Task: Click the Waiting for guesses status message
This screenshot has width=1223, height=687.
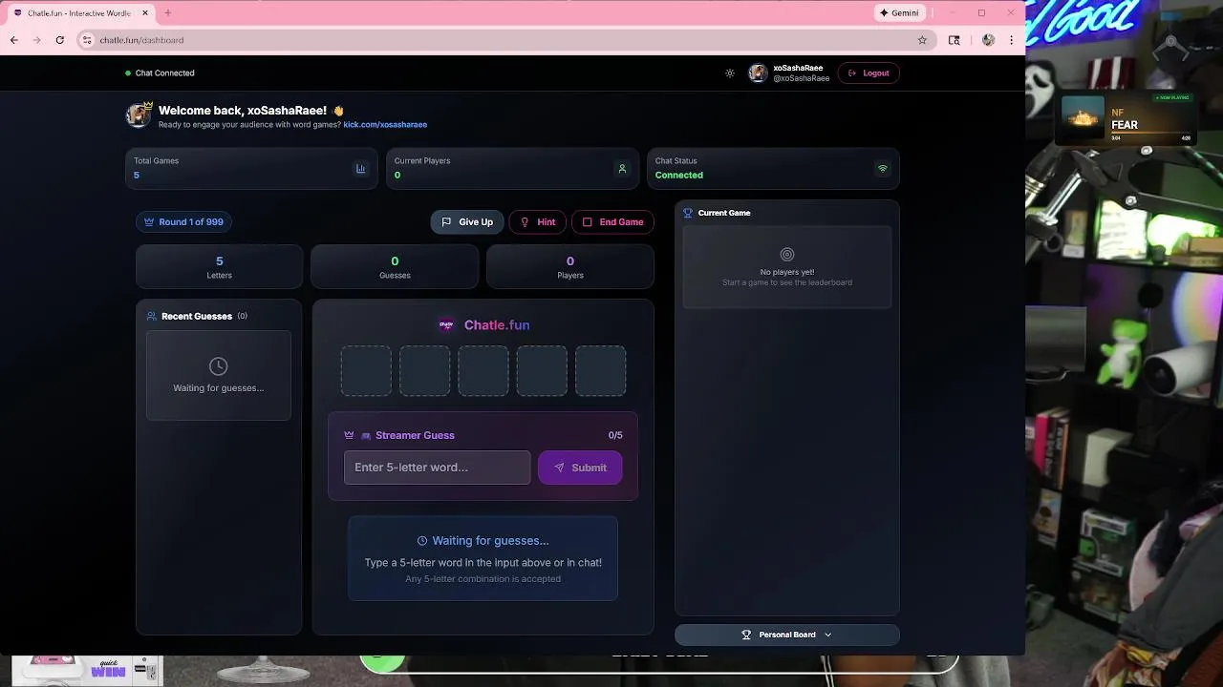Action: [x=483, y=558]
